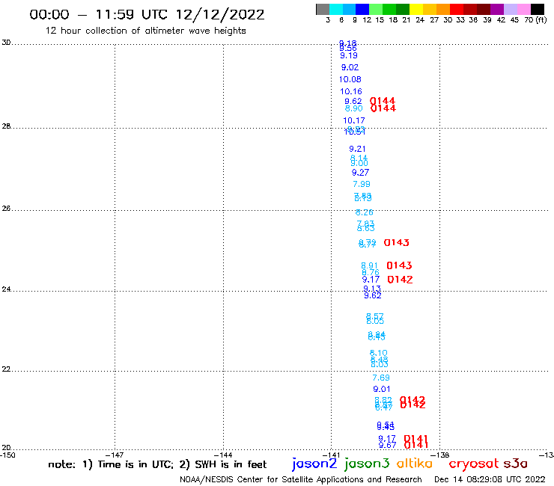The width and height of the screenshot is (554, 486).
Task: Click the 'jason2' satellite legend label
Action: click(x=314, y=464)
